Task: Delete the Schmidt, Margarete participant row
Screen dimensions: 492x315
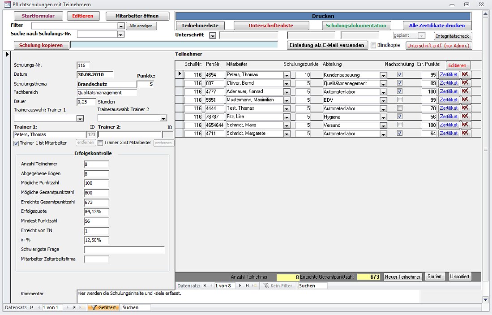Action: pyautogui.click(x=466, y=134)
